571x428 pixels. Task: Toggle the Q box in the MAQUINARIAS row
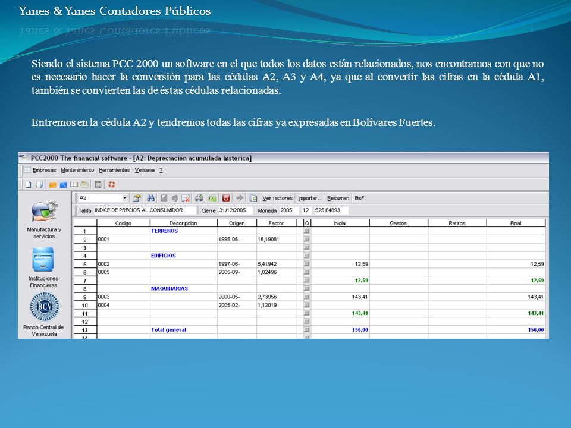307,288
